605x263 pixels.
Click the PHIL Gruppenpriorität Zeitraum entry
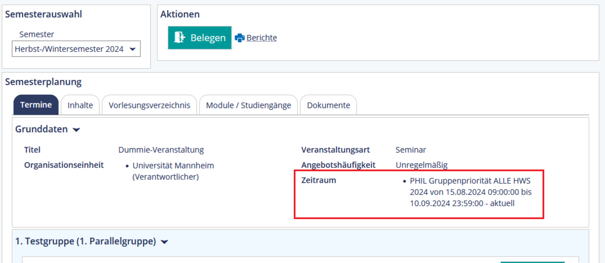coord(471,192)
